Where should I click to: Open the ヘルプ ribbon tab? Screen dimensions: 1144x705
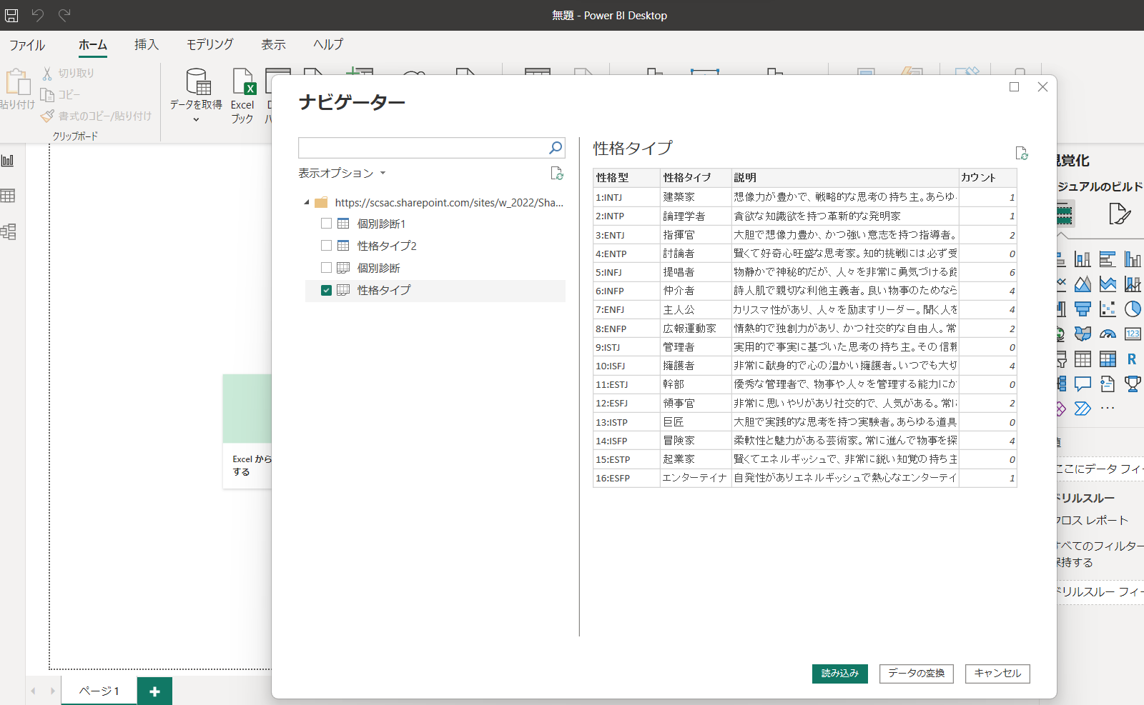coord(328,45)
